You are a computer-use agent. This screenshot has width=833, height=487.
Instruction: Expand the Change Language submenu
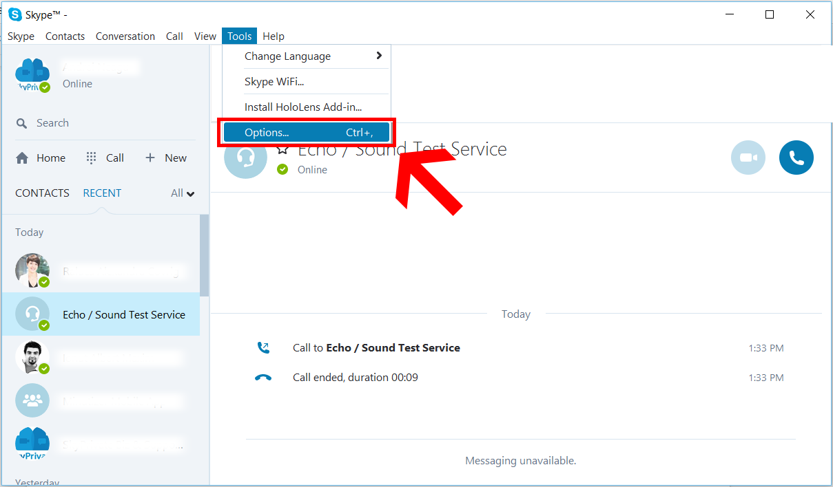pos(307,56)
